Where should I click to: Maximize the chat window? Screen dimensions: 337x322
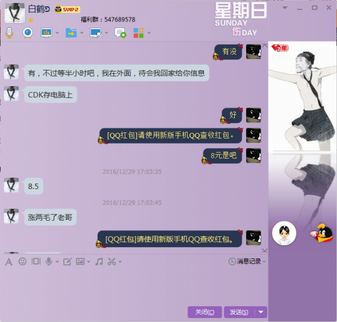pyautogui.click(x=315, y=8)
